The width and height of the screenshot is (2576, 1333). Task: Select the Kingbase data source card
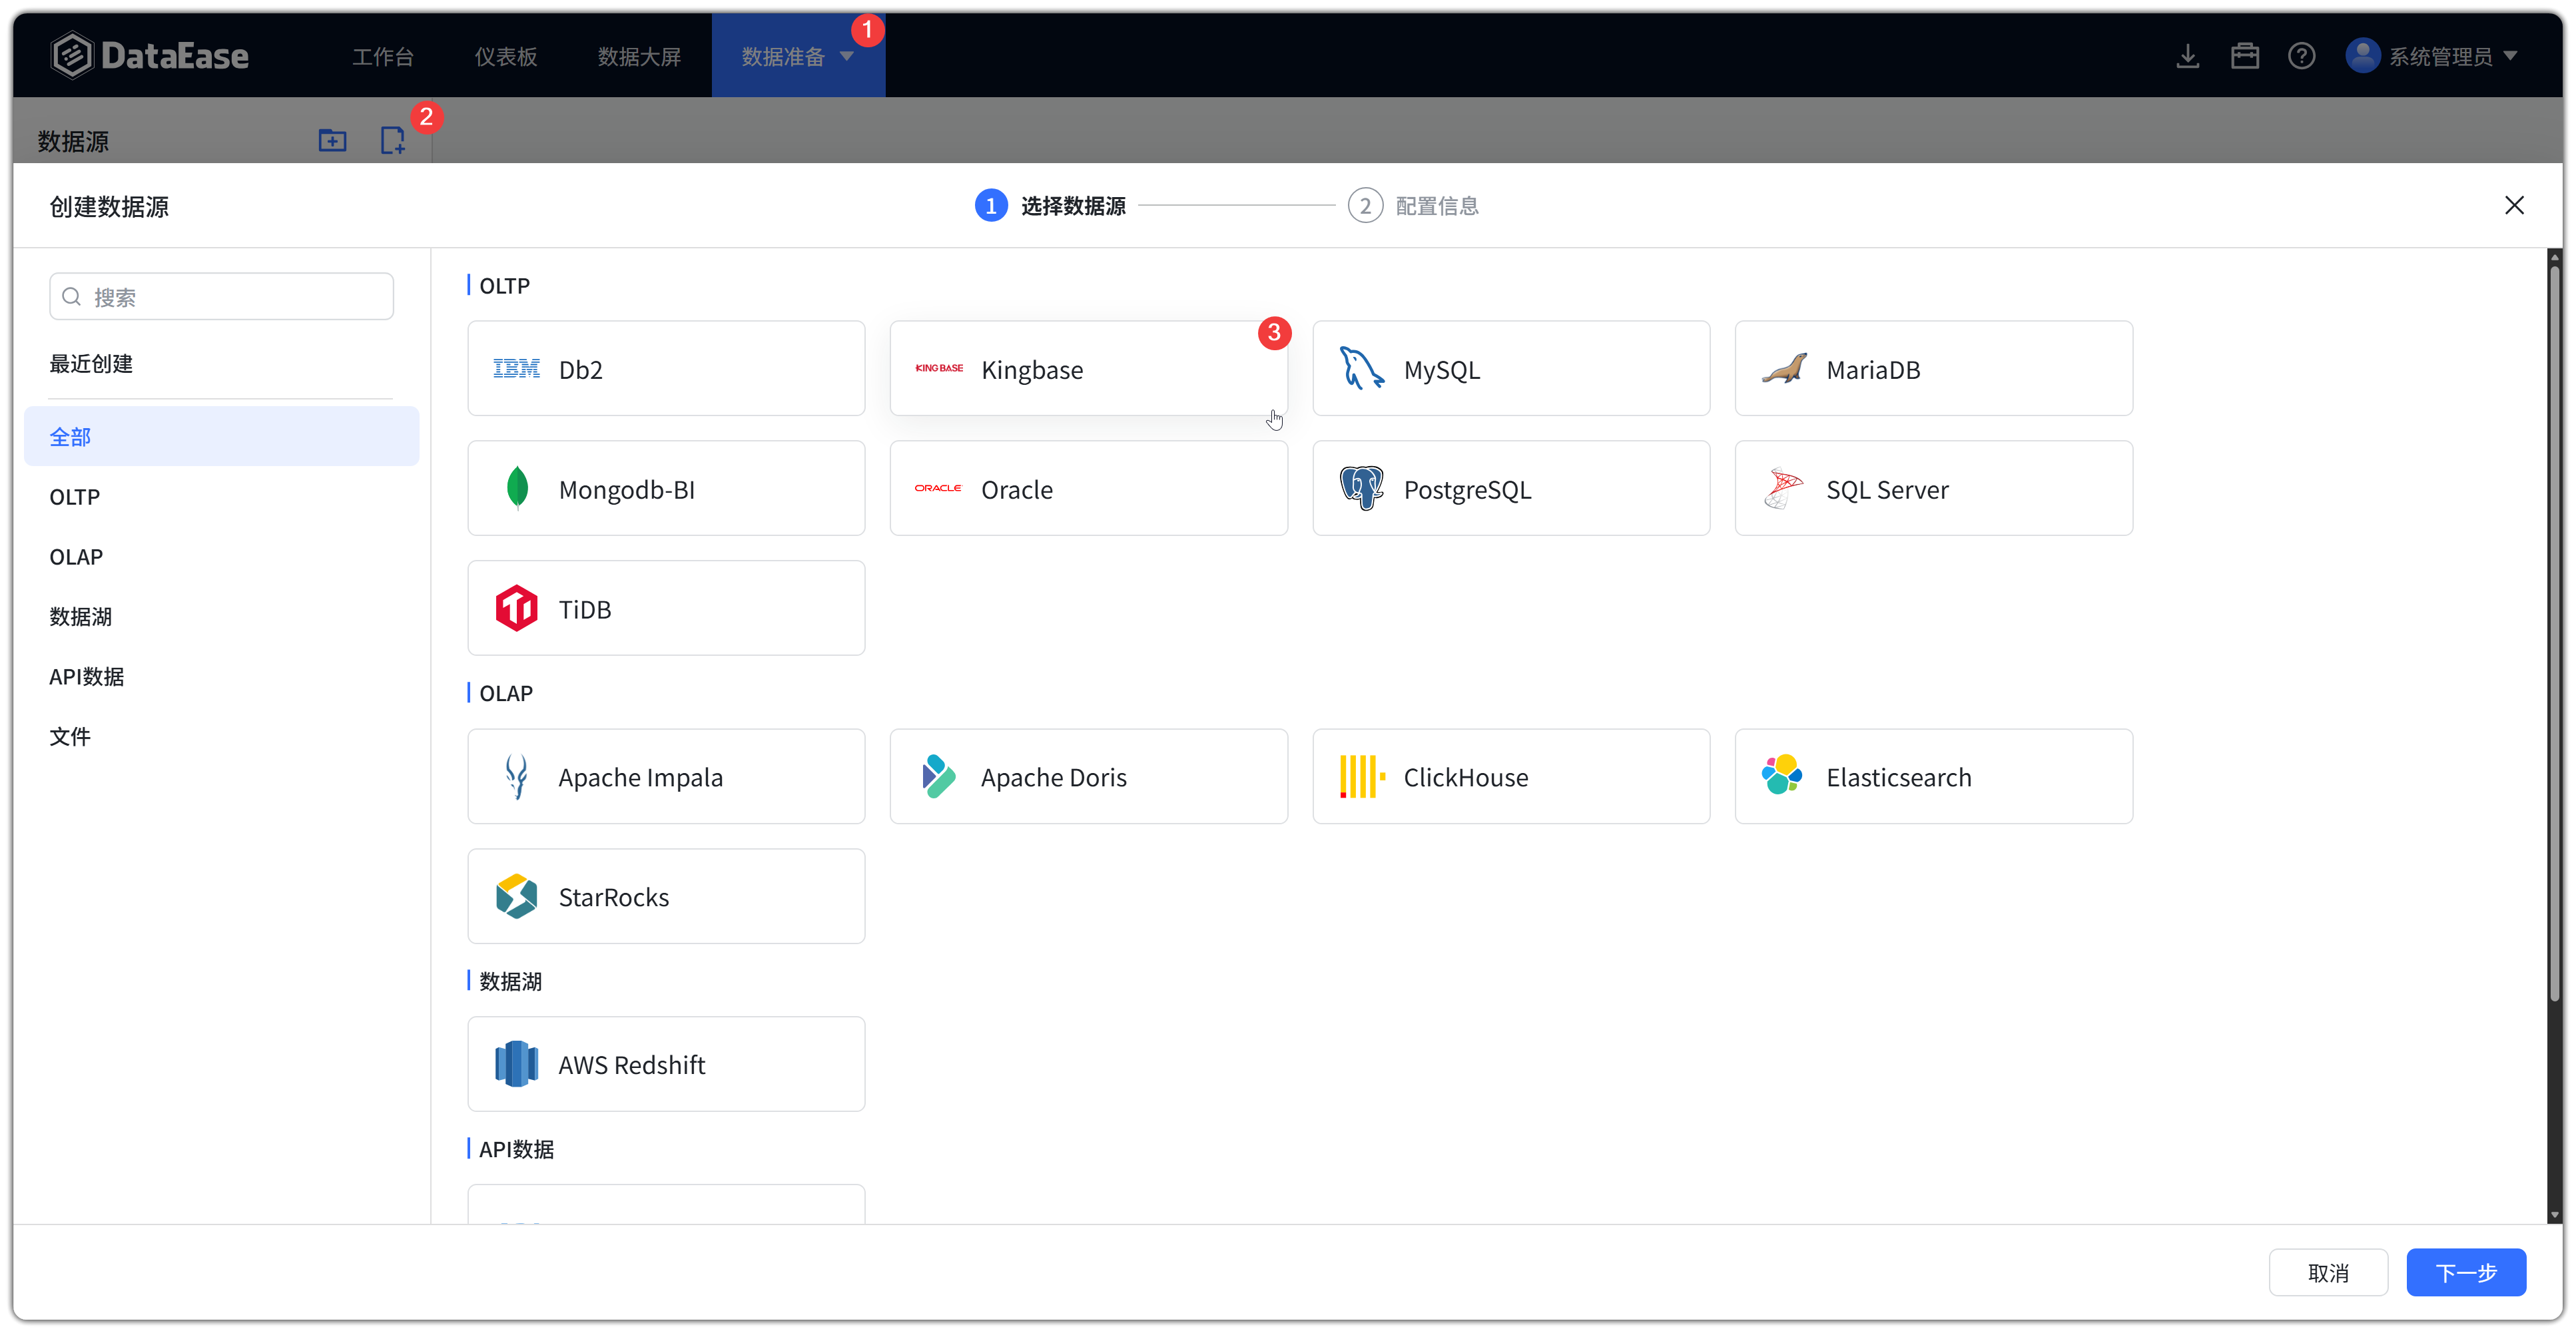[x=1088, y=368]
